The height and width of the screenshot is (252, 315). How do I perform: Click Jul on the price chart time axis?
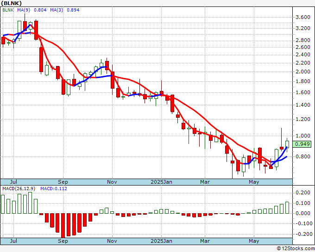point(13,182)
